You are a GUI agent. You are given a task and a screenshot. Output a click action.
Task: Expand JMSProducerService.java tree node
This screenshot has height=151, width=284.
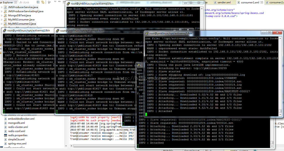point(2,7)
